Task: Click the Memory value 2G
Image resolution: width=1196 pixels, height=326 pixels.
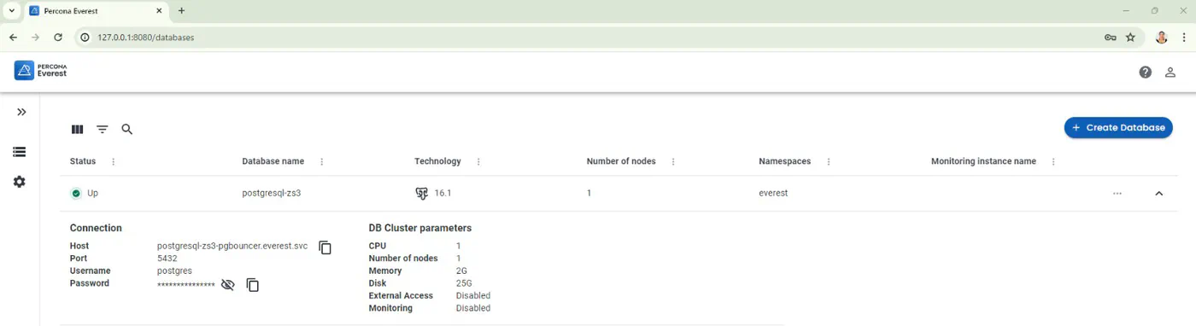Action: [462, 271]
